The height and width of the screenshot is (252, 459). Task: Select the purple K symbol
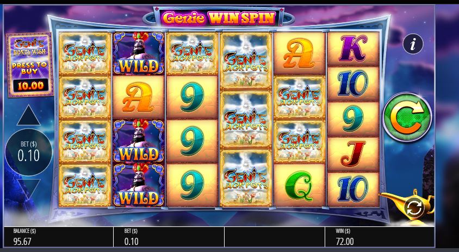coord(353,48)
